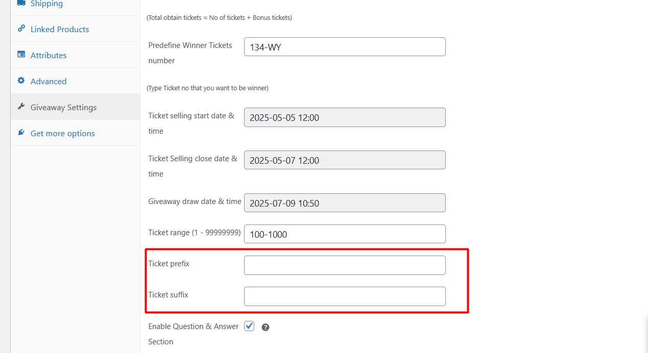
Task: Click the Giveaway draw date & time field
Action: (345, 203)
